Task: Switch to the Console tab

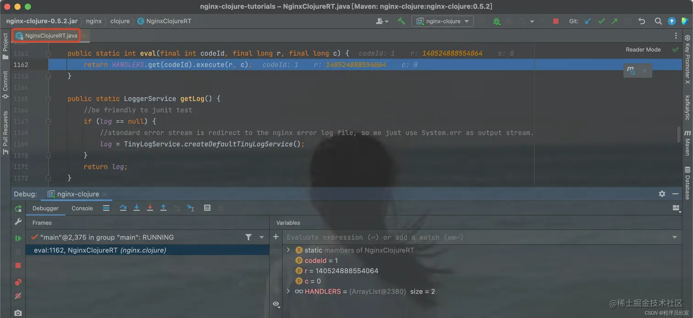Action: pos(82,208)
